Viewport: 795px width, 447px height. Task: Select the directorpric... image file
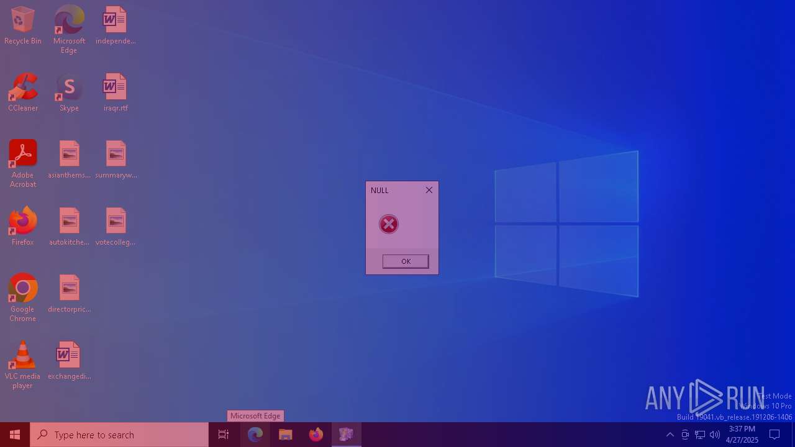69,293
